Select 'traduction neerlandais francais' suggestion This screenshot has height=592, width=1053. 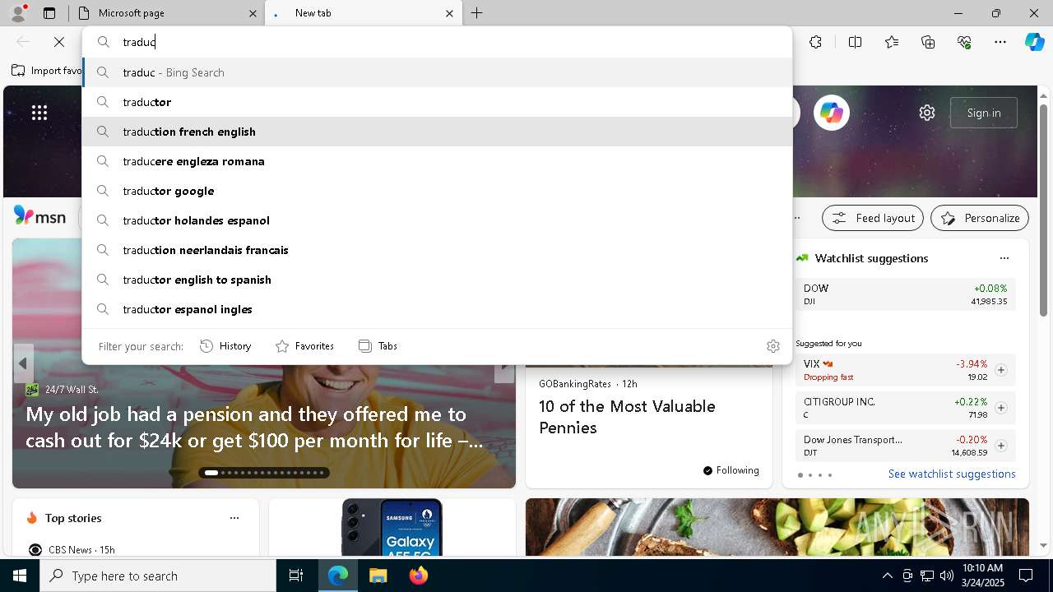point(437,250)
